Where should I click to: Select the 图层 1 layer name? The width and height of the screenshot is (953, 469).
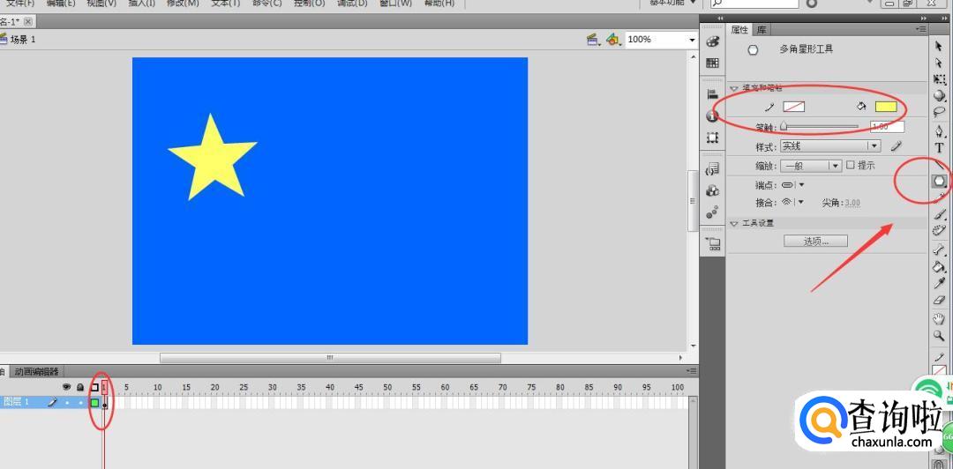[x=17, y=402]
